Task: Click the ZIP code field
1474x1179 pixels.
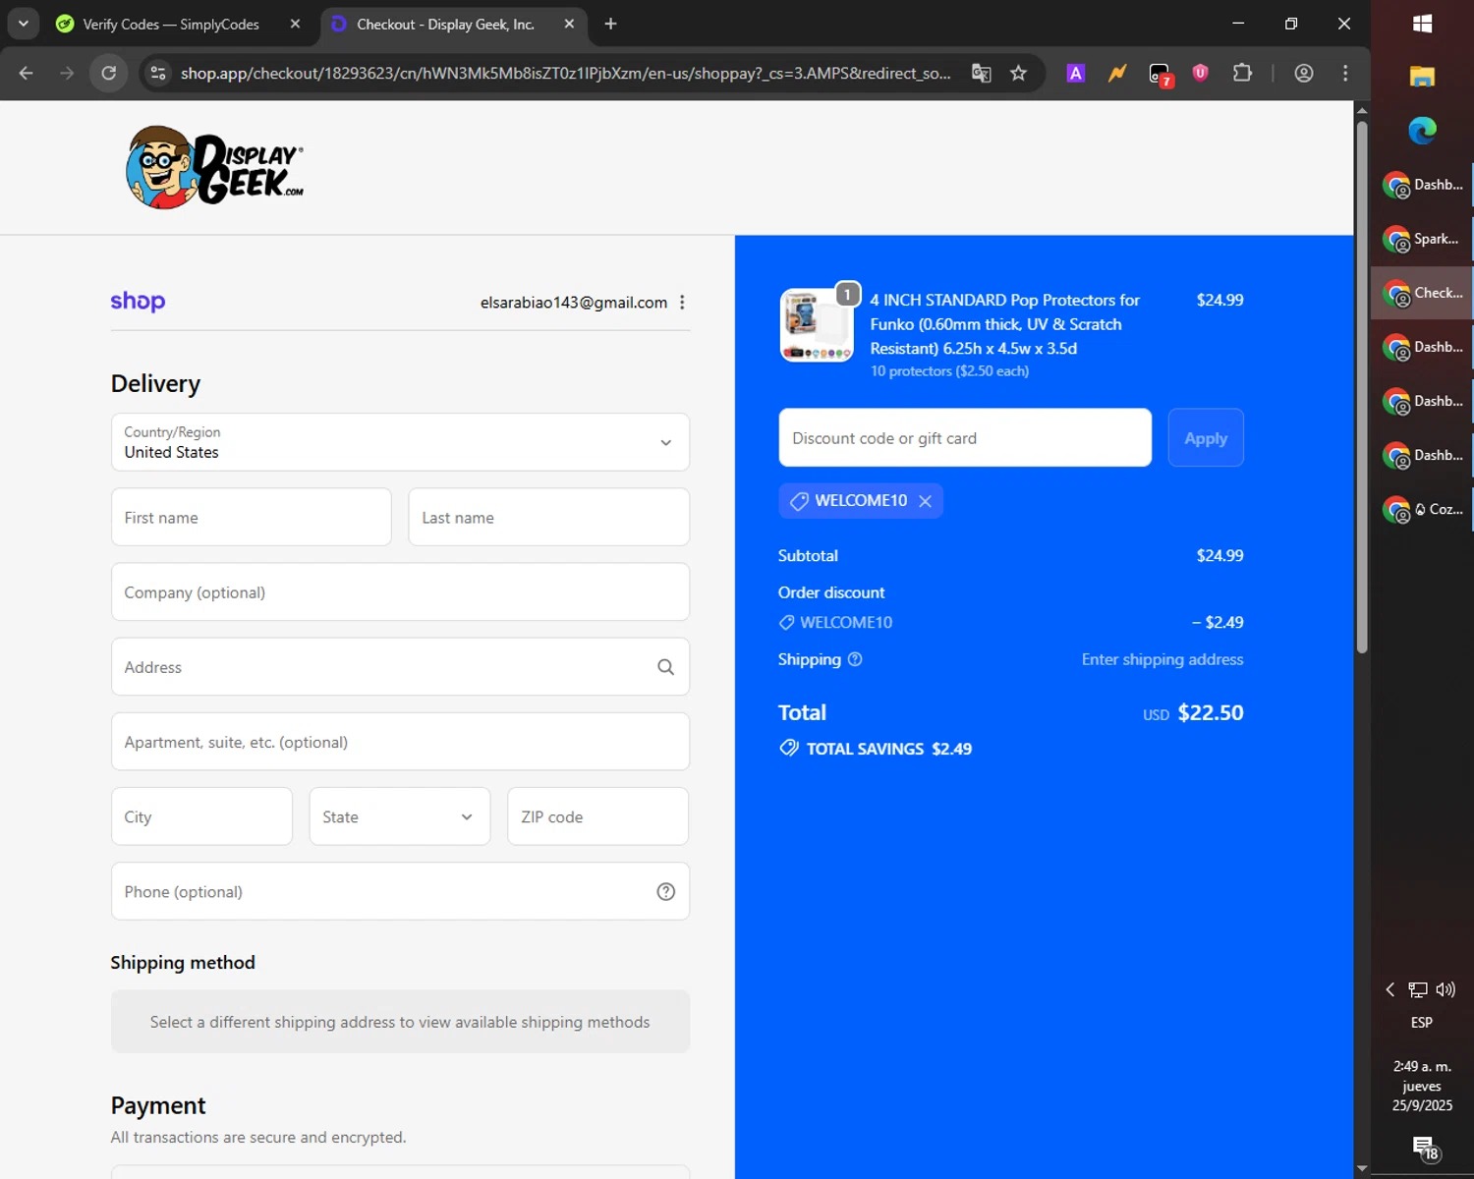Action: (x=597, y=816)
